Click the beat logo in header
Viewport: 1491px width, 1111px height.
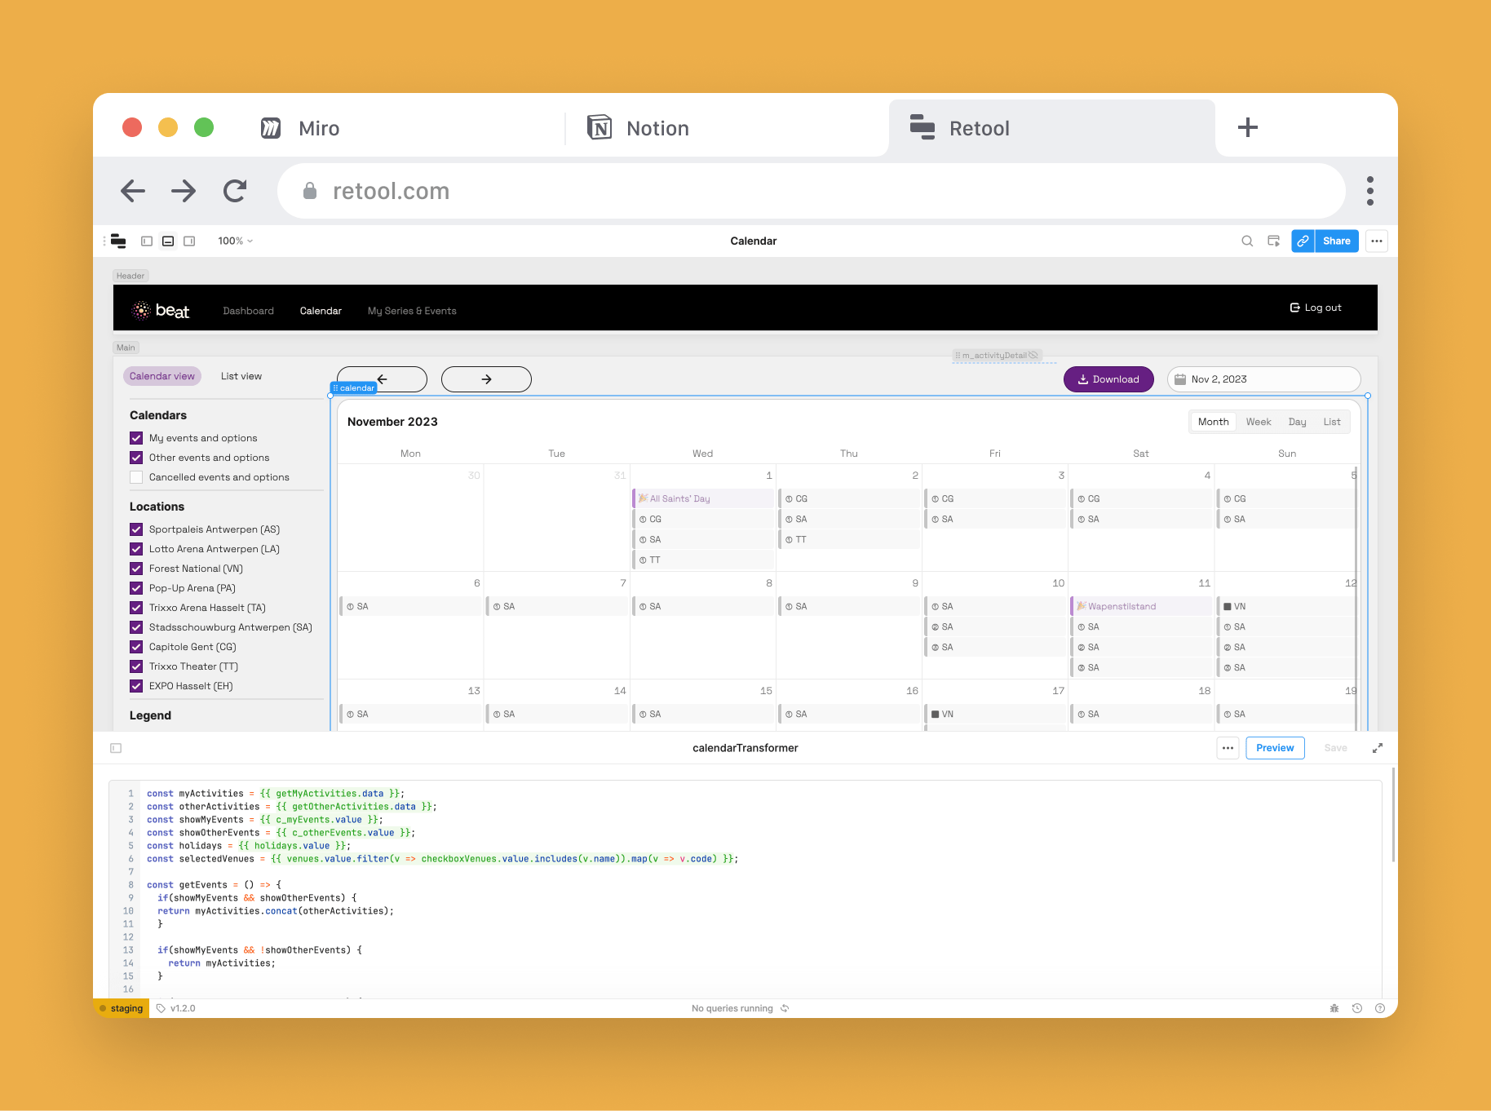(161, 311)
